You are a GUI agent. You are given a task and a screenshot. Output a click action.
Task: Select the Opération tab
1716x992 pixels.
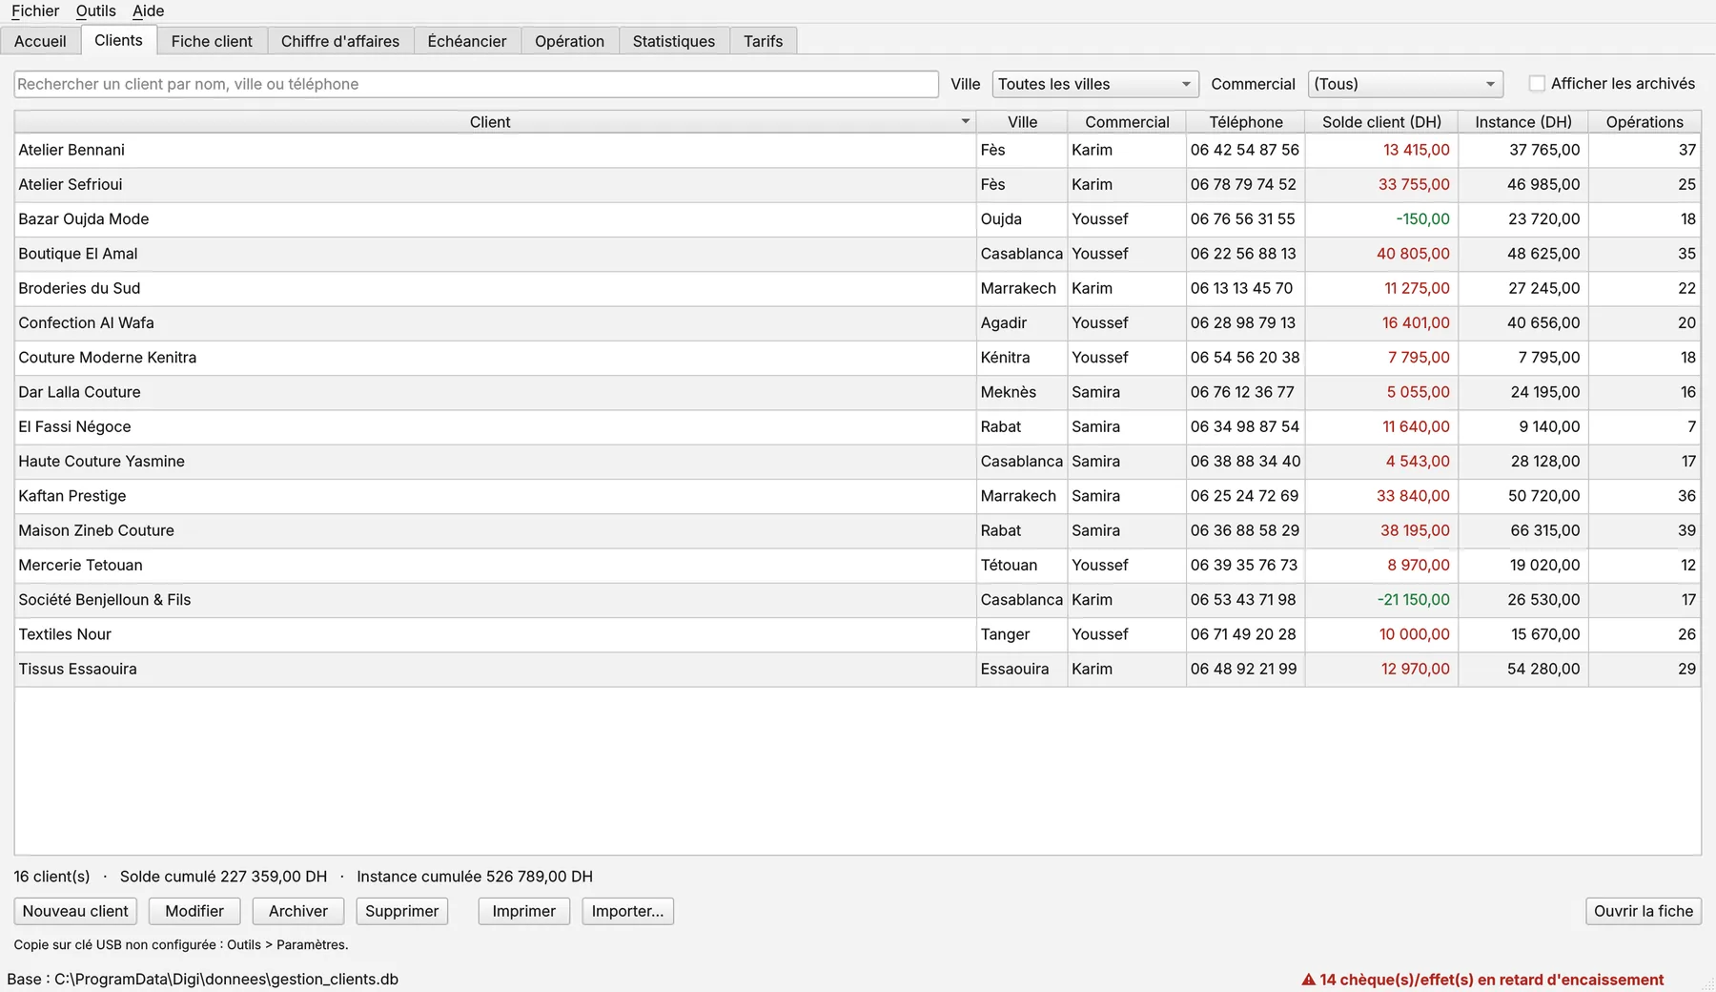pyautogui.click(x=569, y=41)
